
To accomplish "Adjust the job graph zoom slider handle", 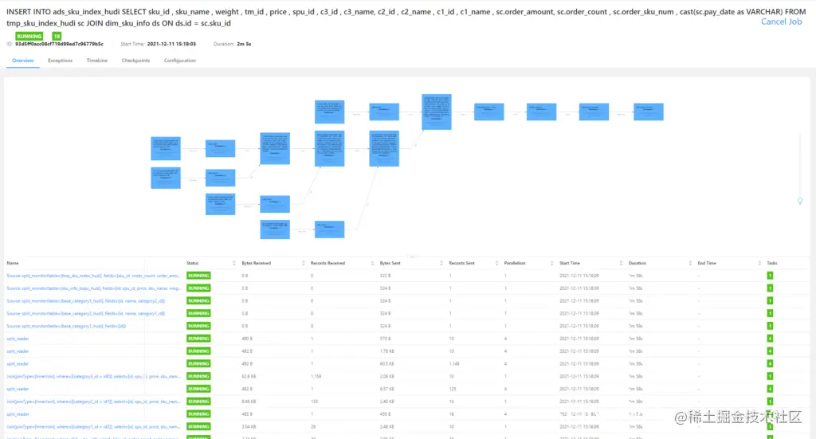I will click(800, 201).
